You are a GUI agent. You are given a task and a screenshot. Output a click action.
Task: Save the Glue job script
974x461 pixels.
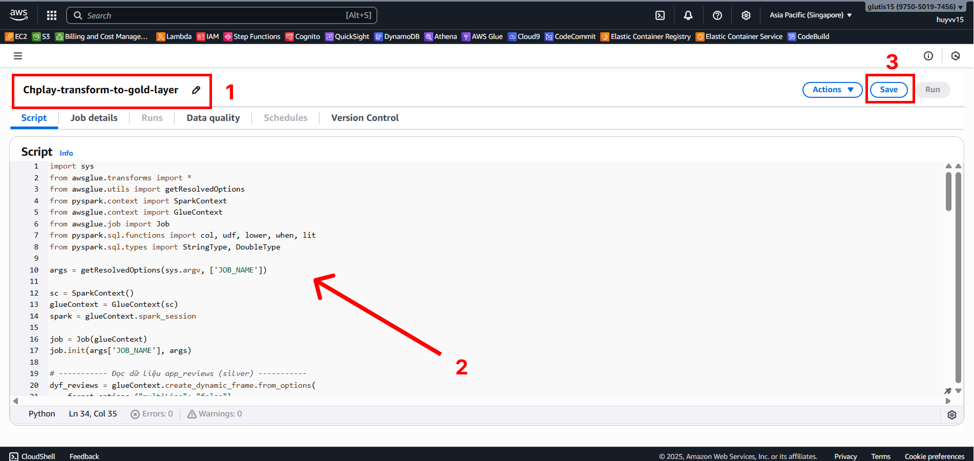888,90
